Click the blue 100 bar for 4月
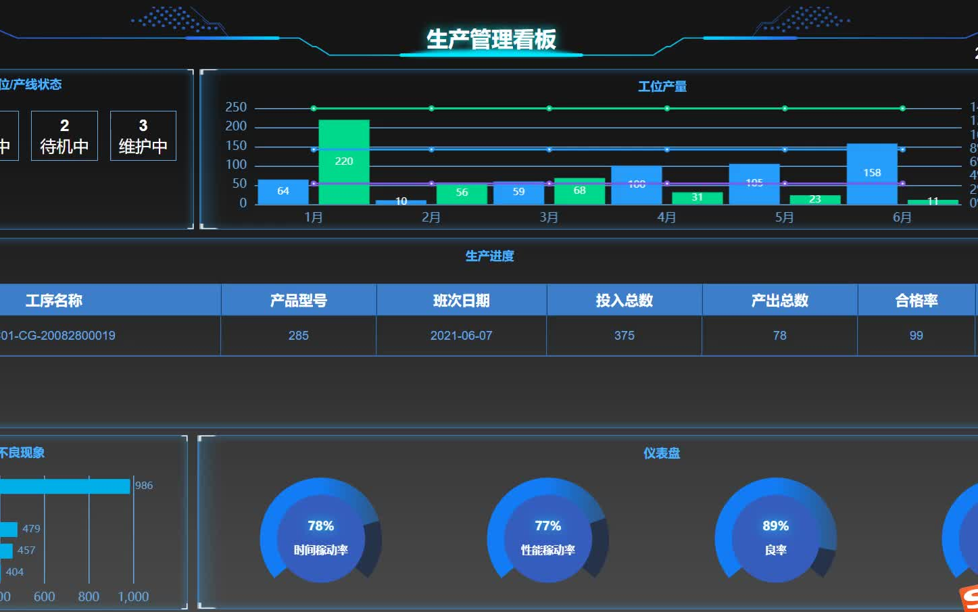Viewport: 978px width, 612px height. (x=637, y=185)
